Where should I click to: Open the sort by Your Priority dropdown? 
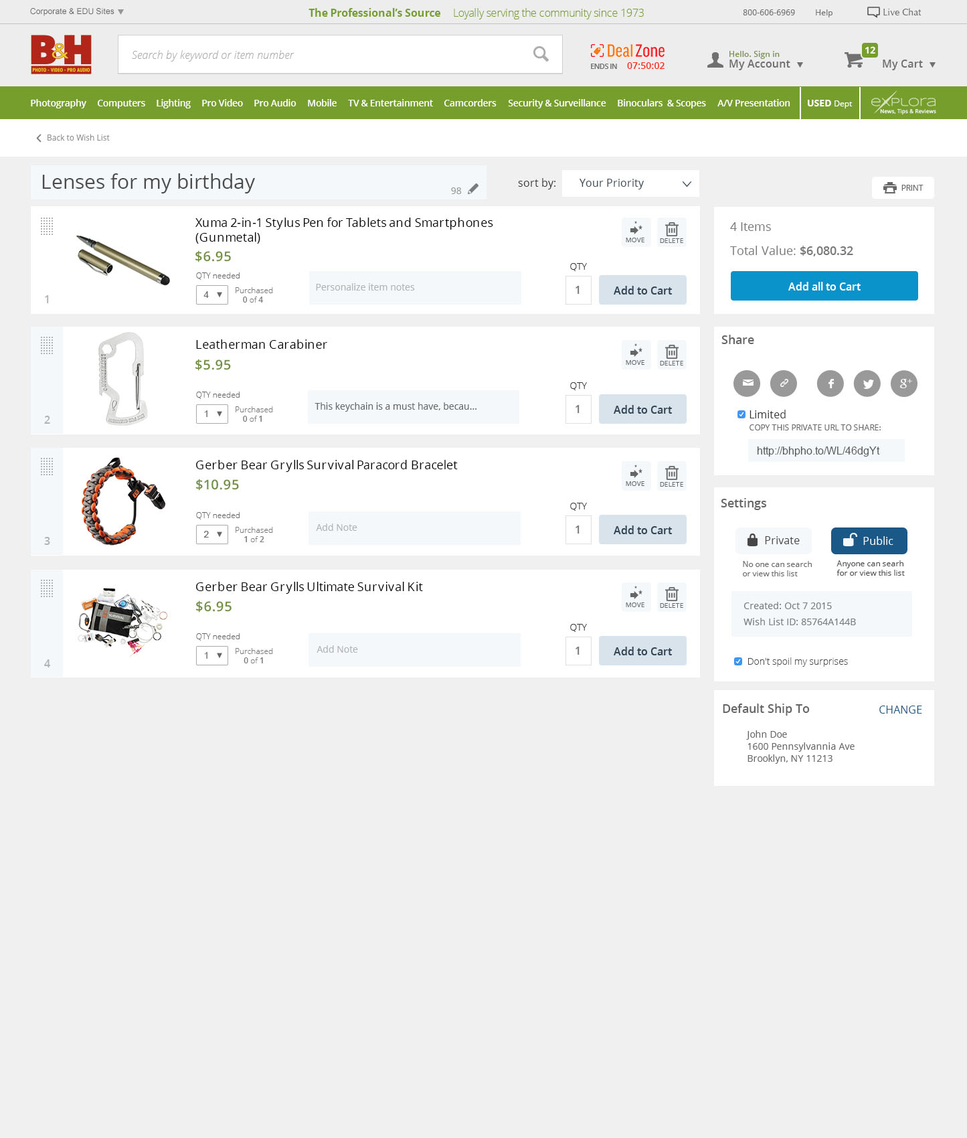point(630,183)
